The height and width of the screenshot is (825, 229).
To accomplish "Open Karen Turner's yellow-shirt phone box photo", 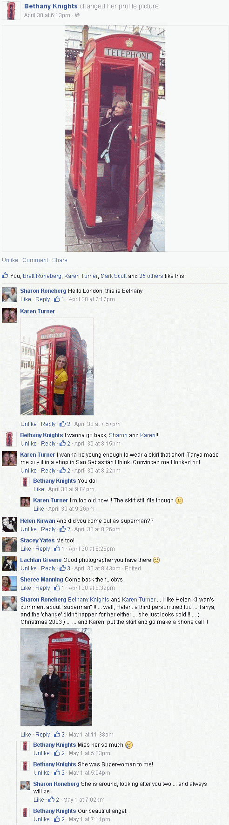I will pos(57,366).
